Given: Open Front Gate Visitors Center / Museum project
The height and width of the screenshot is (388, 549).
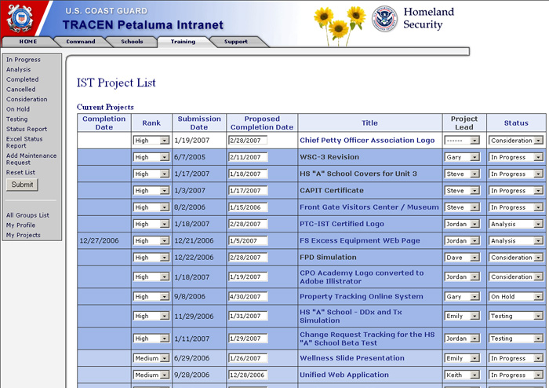Looking at the screenshot, I should click(x=369, y=207).
